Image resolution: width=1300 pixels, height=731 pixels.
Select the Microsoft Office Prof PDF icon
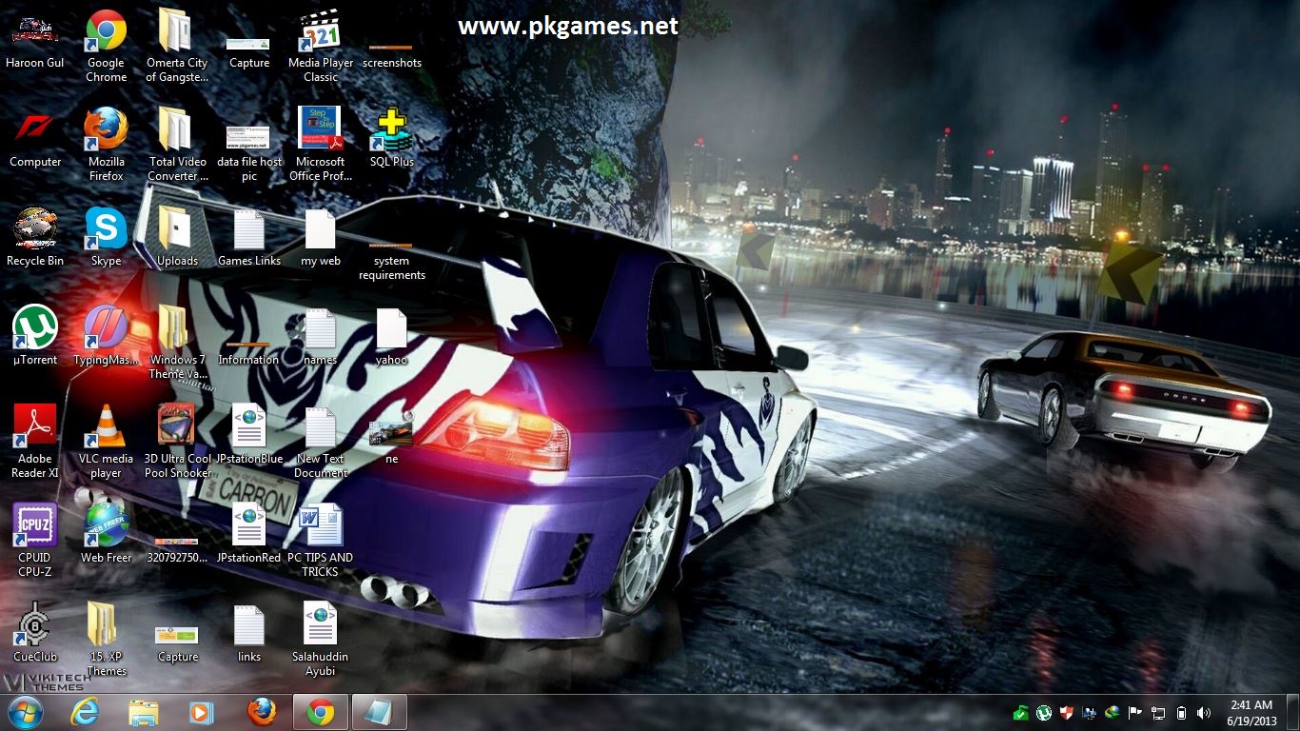[x=321, y=144]
